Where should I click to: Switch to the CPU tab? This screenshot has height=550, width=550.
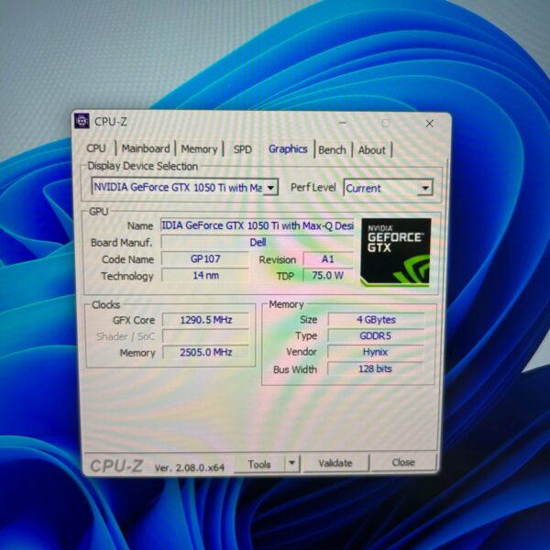click(x=96, y=148)
